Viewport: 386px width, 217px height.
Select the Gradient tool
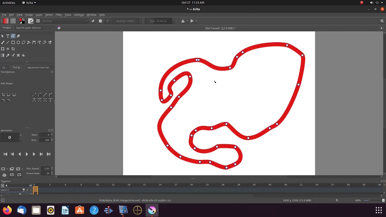point(3,55)
